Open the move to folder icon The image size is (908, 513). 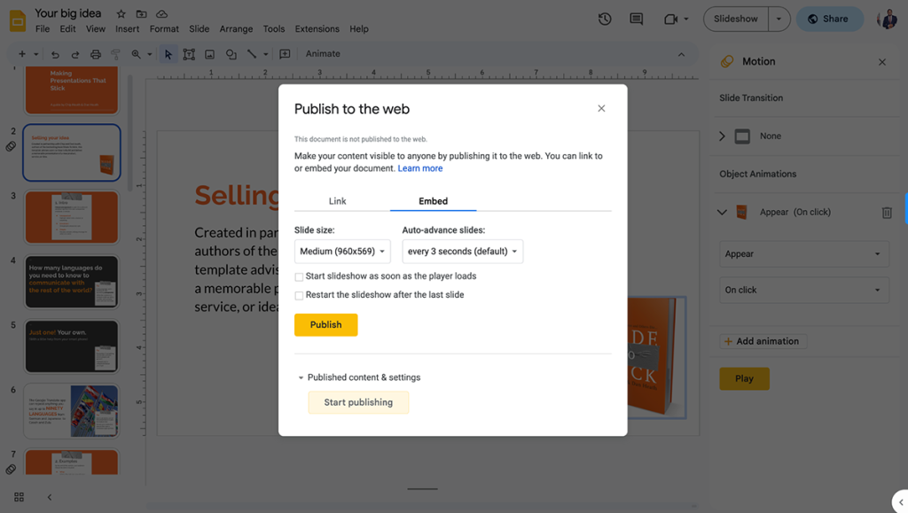[141, 14]
